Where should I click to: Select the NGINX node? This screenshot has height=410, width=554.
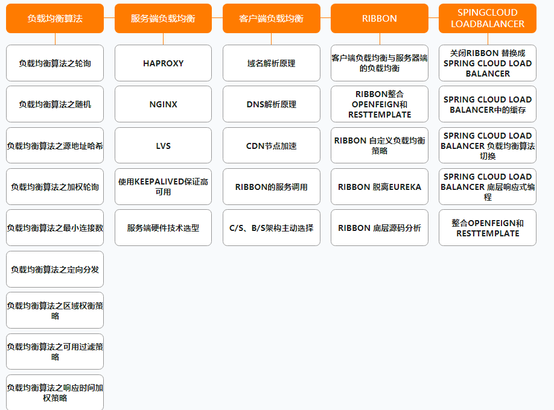pyautogui.click(x=162, y=104)
